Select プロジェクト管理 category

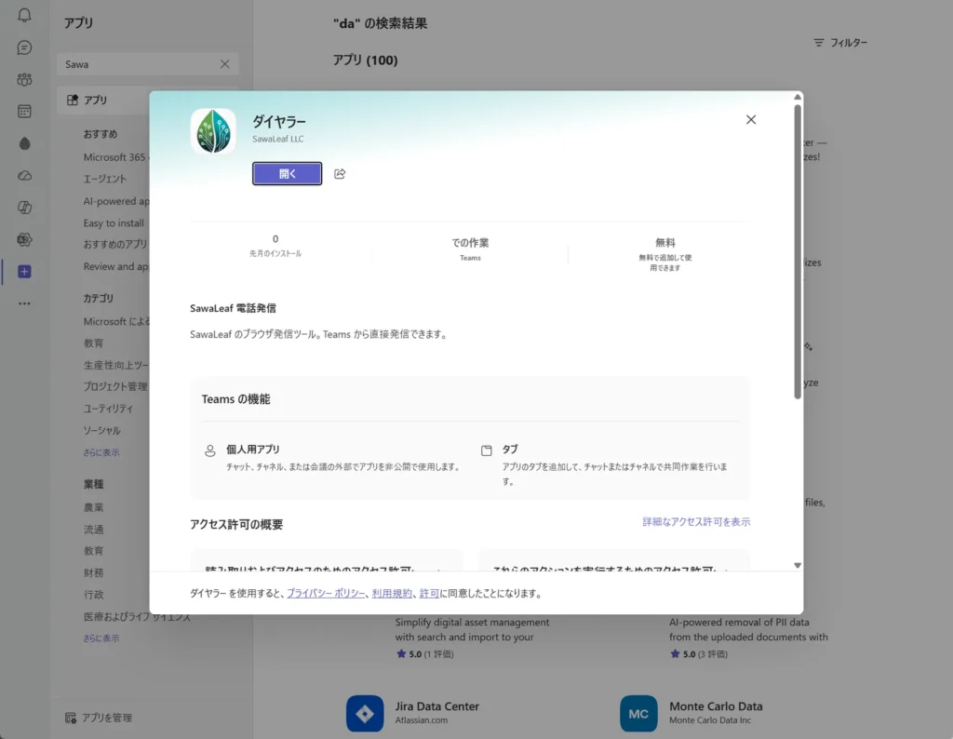coord(115,386)
